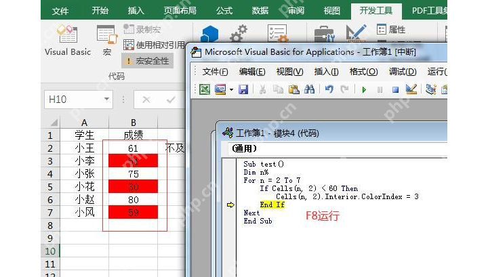Click the Paste clipboard icon in VBA toolbar
Viewport: 488px width, 277px height.
[293, 89]
